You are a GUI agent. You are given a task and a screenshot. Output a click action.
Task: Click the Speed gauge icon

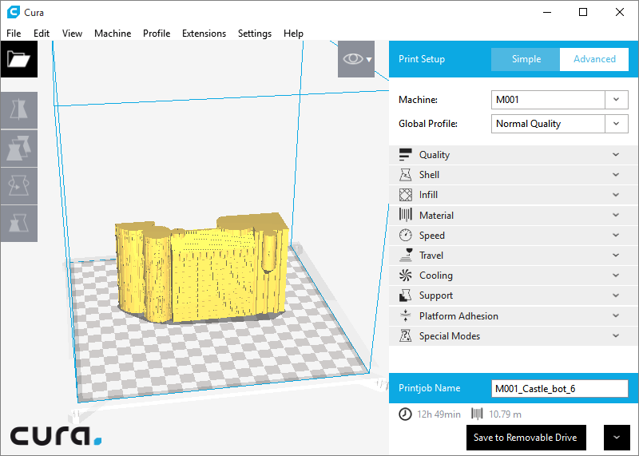[x=405, y=236]
